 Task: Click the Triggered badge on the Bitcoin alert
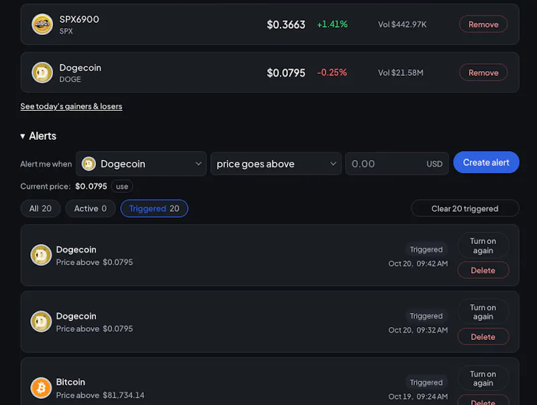click(x=426, y=382)
